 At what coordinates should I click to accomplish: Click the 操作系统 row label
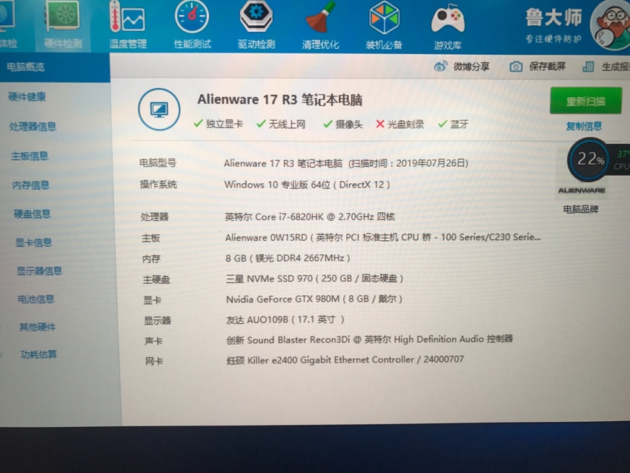(x=159, y=185)
